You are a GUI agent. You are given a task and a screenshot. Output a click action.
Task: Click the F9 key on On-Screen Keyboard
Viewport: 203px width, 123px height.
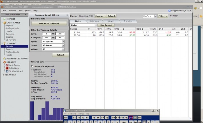point(113,118)
